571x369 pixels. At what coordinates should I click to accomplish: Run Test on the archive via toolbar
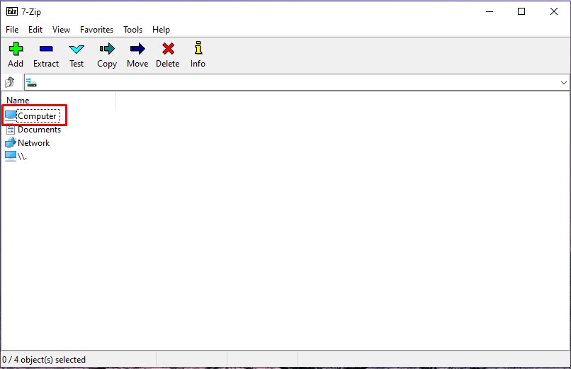coord(77,50)
